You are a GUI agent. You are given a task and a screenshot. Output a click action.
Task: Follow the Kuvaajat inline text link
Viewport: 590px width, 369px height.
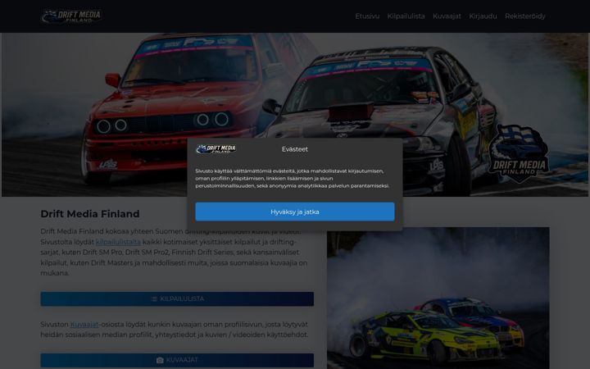[x=84, y=324]
